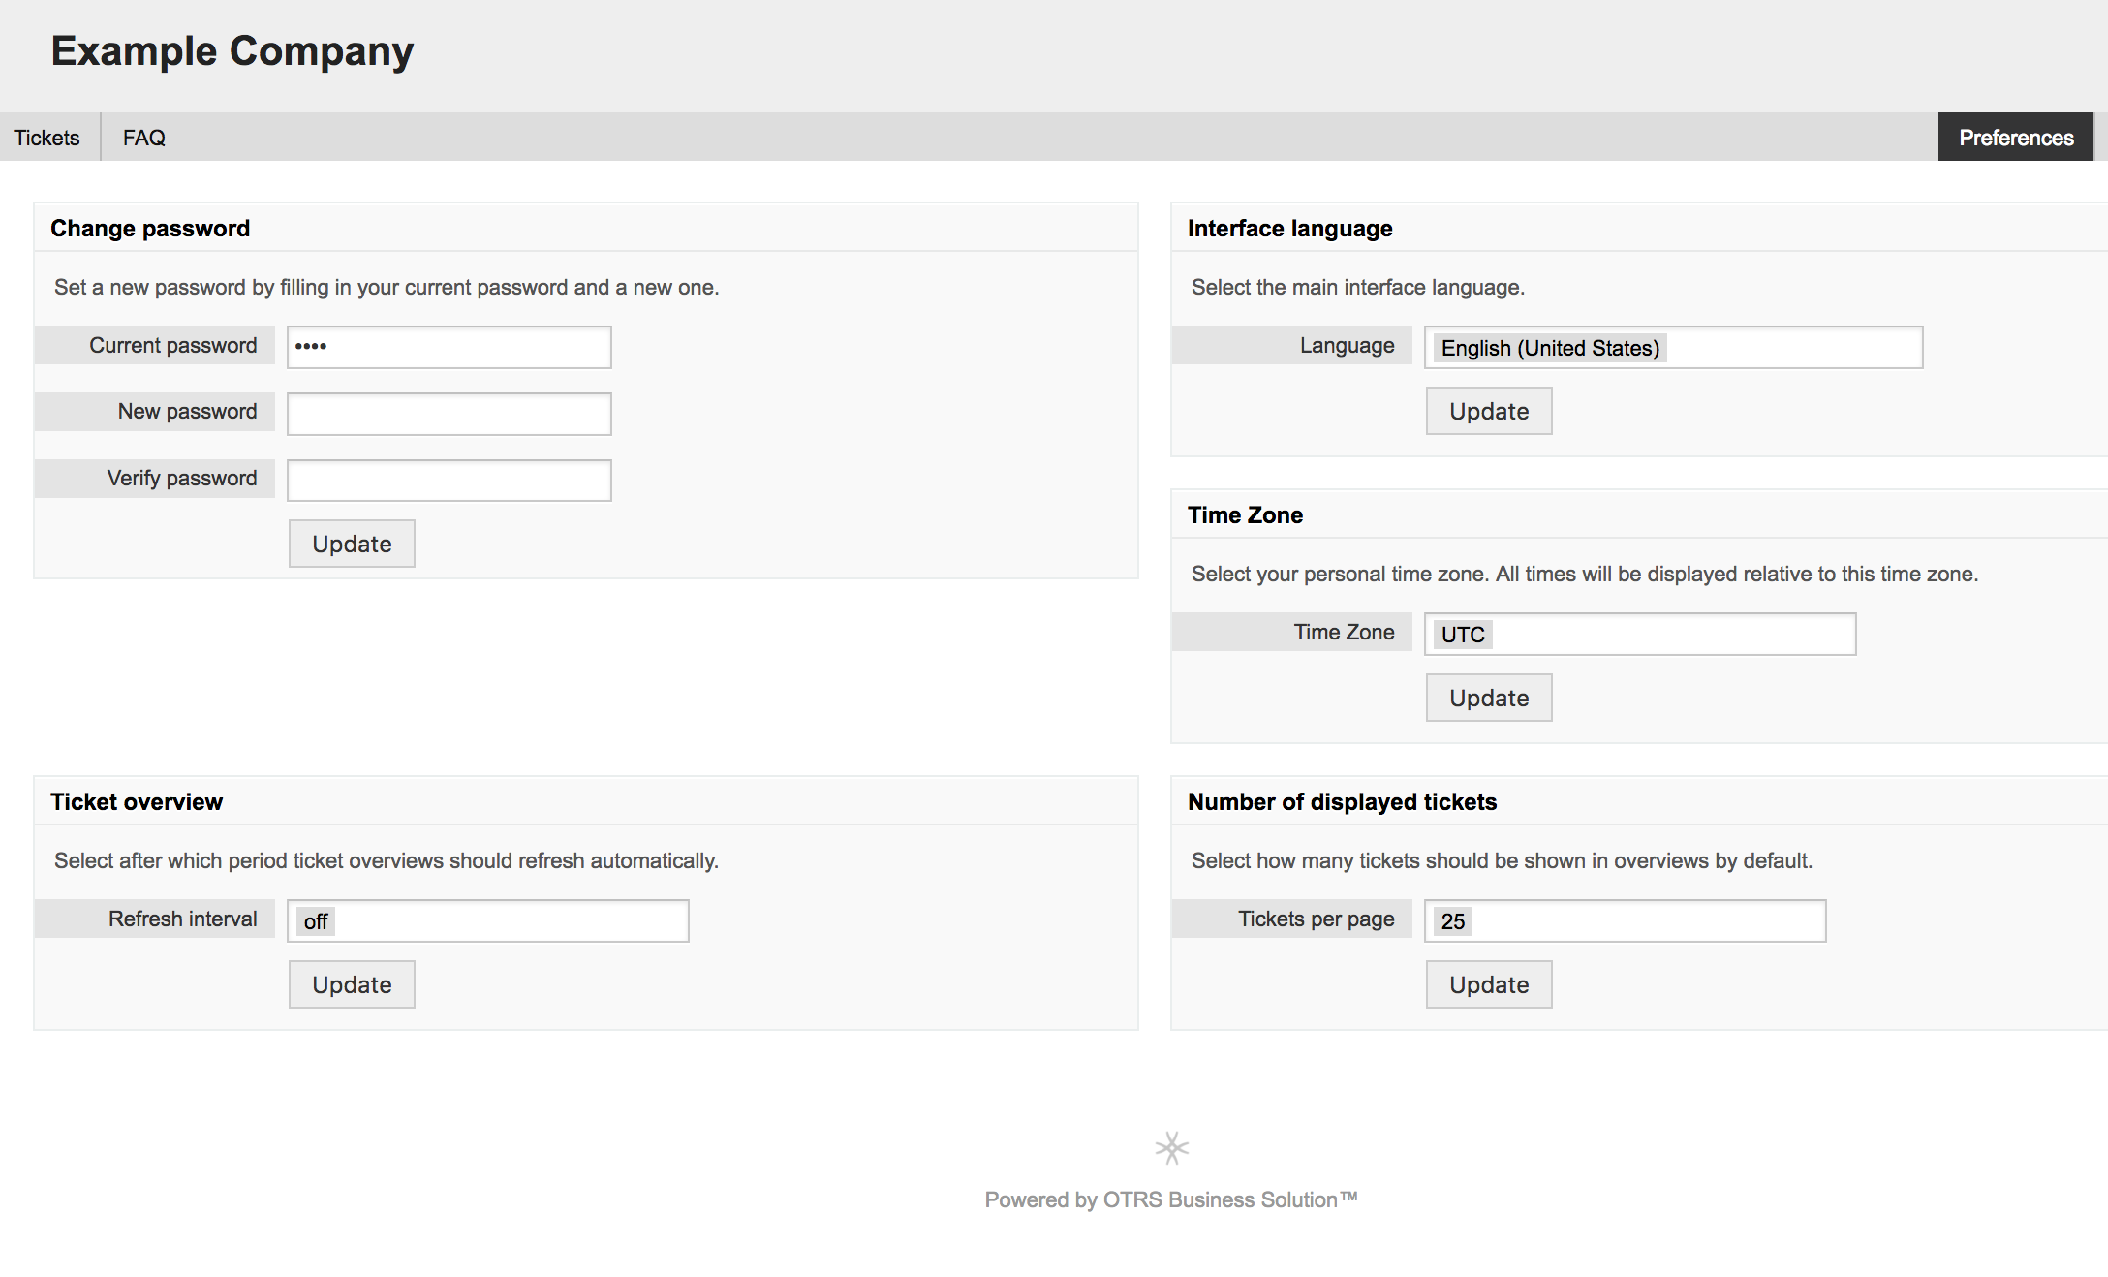Switch to the FAQ tab
2108x1277 pixels.
(143, 137)
